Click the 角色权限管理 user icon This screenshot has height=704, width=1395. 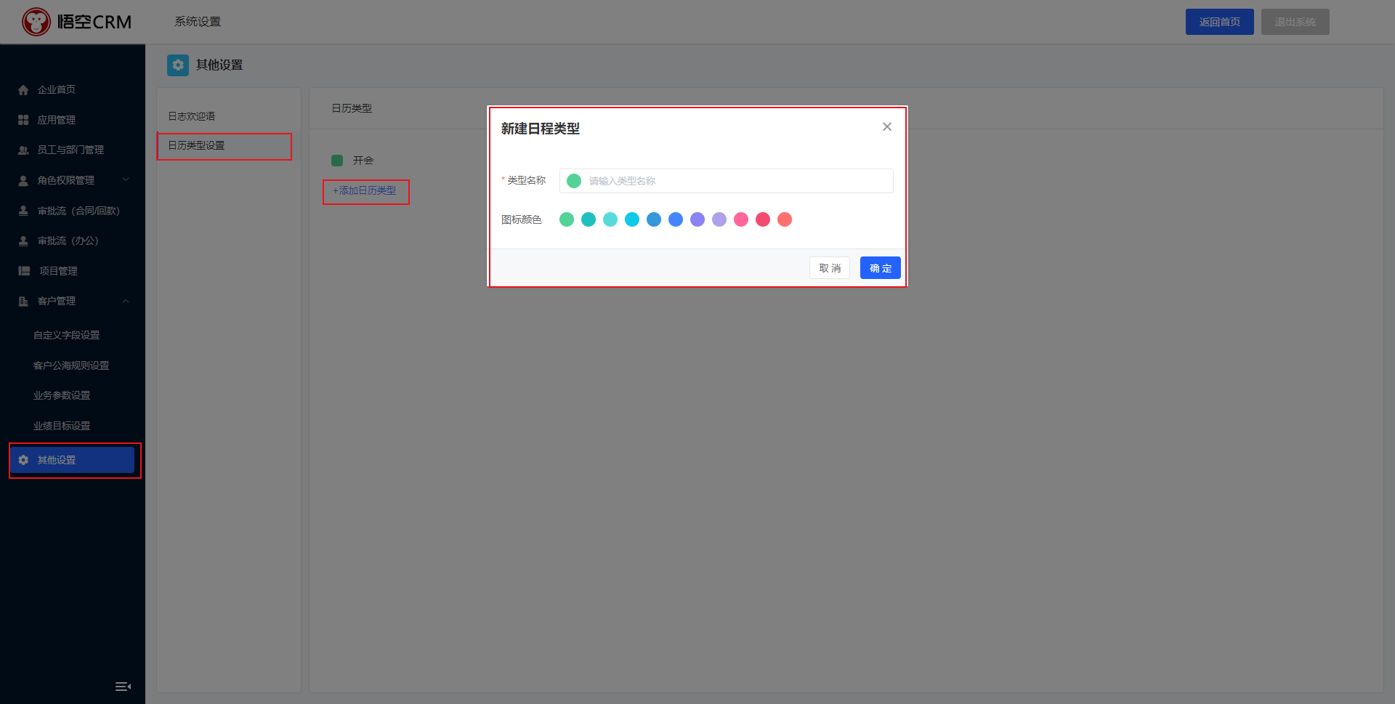(23, 181)
